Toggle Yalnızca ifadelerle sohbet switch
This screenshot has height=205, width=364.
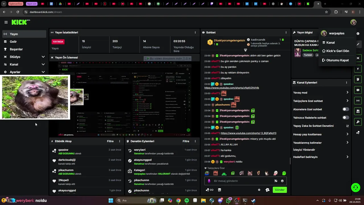[x=346, y=118]
